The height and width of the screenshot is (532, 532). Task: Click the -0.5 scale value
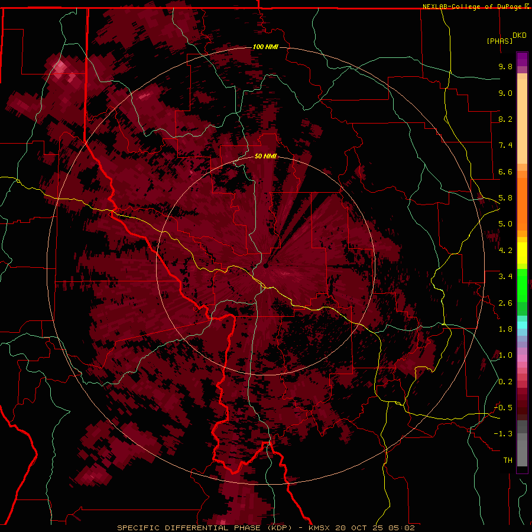[503, 408]
